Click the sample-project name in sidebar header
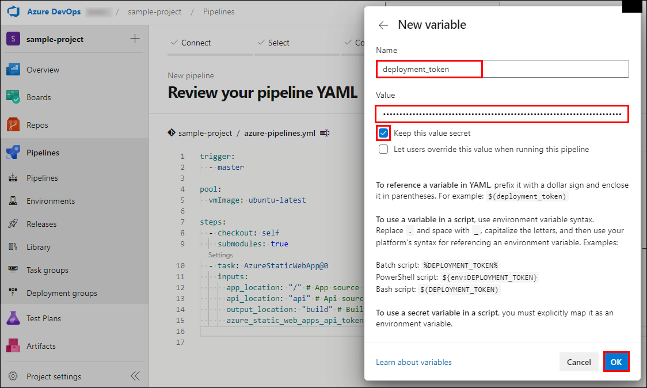 [x=55, y=39]
